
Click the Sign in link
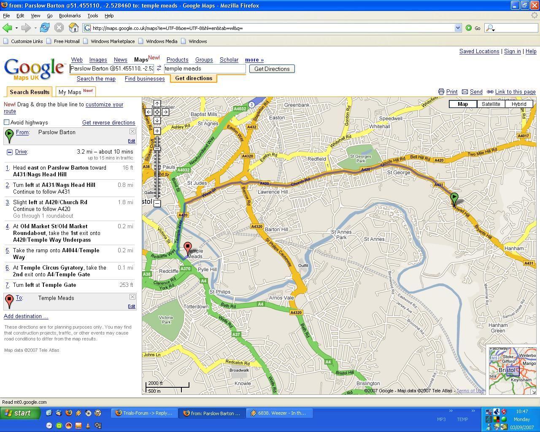click(x=512, y=51)
